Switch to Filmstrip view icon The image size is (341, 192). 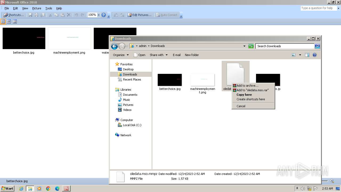(x=9, y=22)
